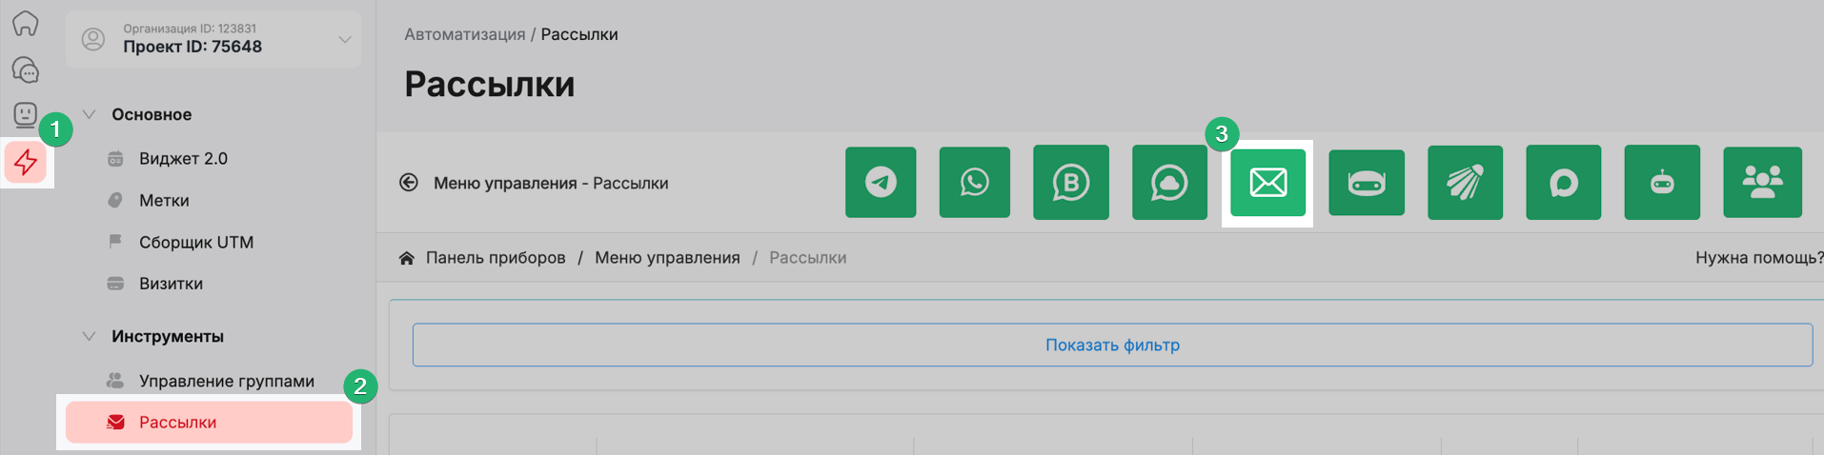This screenshot has height=455, width=1824.
Task: Open Виджет 2.0 in the sidebar
Action: click(x=183, y=159)
